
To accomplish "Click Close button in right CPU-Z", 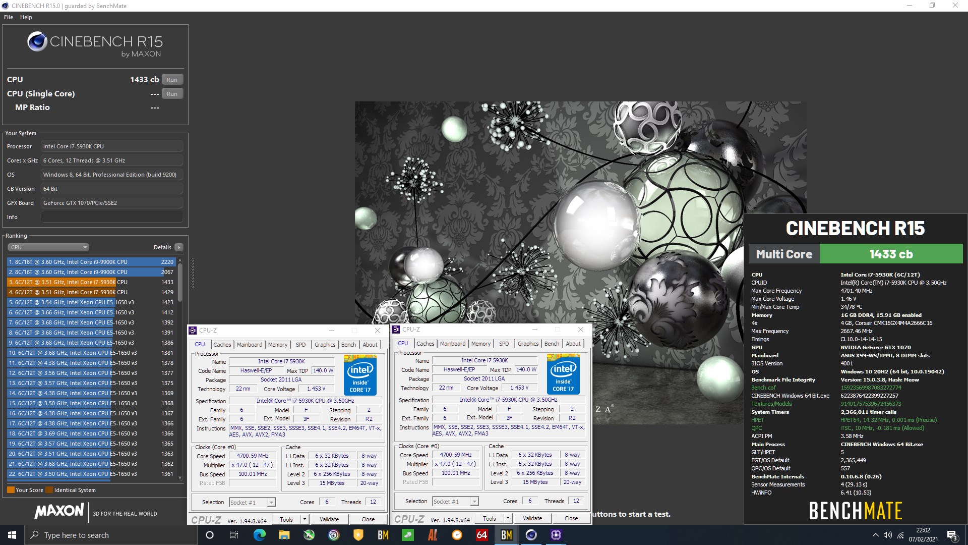I will [x=571, y=518].
